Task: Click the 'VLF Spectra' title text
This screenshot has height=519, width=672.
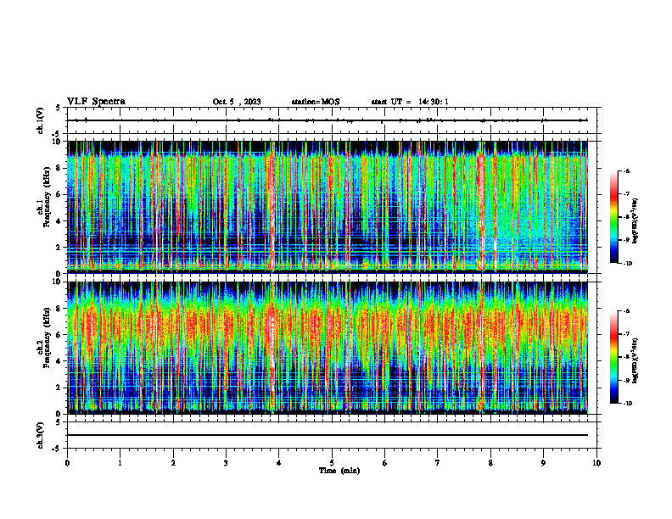Action: [96, 102]
